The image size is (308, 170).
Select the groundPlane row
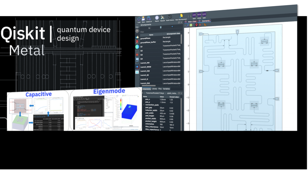coord(160,38)
